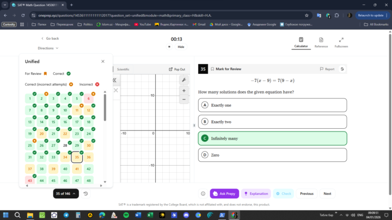The height and width of the screenshot is (220, 392).
Task: Jump to question 12
Action: (89, 110)
